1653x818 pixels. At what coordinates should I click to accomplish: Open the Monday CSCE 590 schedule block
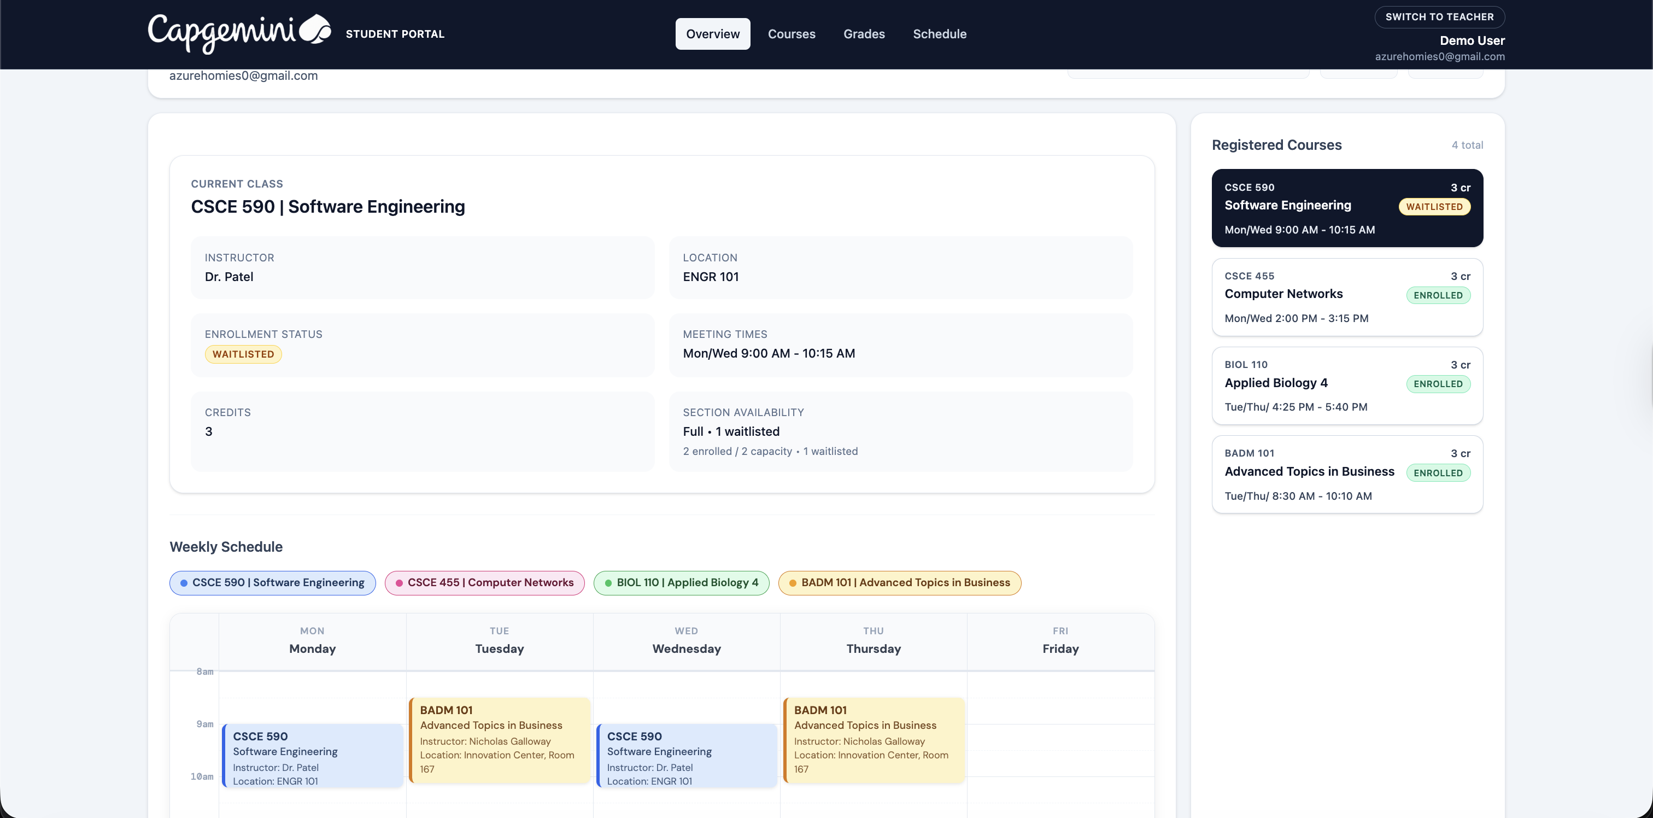pos(313,755)
